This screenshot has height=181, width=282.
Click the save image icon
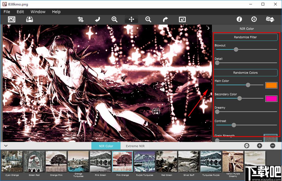29,19
